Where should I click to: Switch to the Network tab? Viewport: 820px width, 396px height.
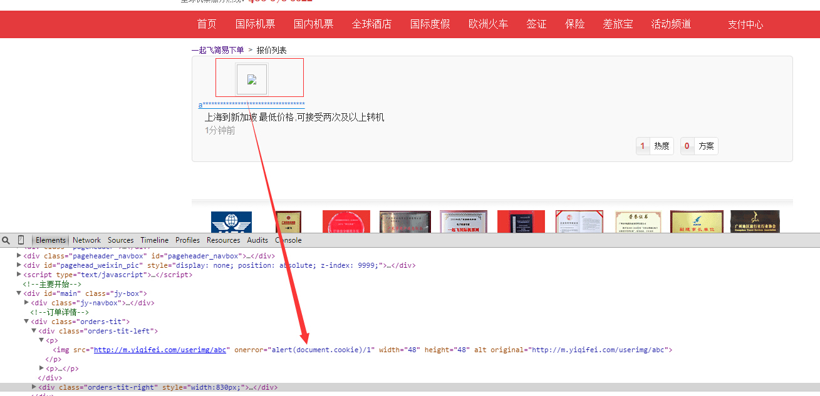point(86,240)
